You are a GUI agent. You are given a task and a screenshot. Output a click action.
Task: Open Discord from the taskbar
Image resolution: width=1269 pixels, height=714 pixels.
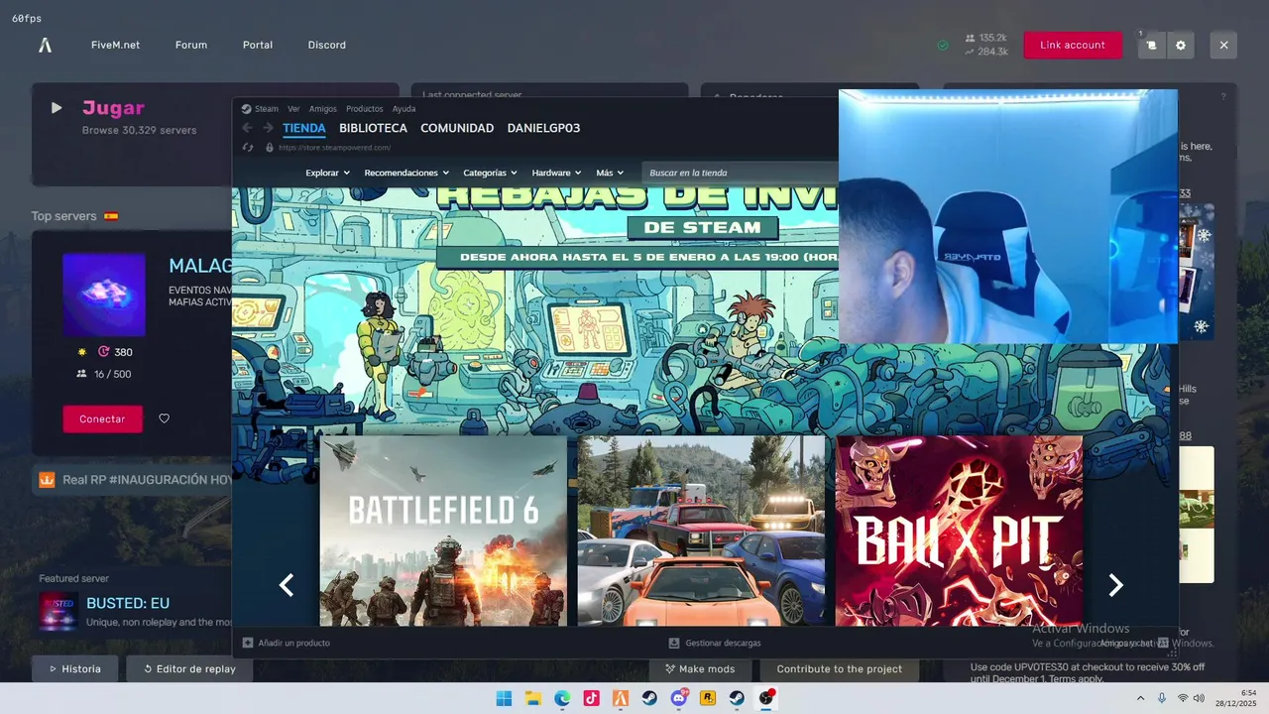point(679,698)
